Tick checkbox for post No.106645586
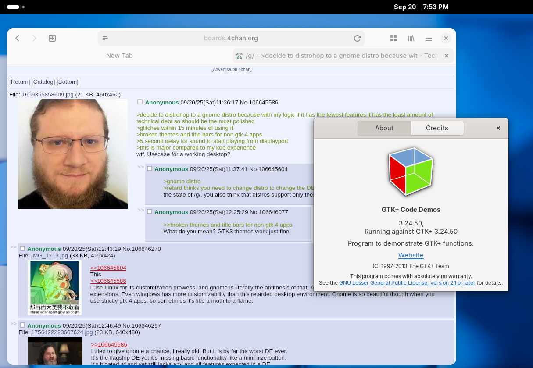Image resolution: width=533 pixels, height=368 pixels. tap(140, 102)
